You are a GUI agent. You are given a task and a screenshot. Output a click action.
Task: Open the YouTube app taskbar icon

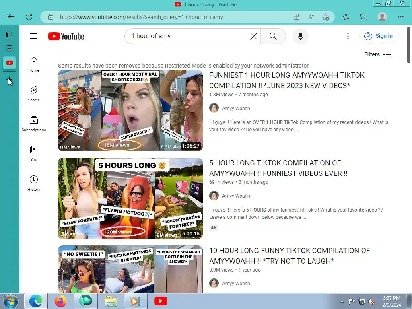[x=160, y=301]
